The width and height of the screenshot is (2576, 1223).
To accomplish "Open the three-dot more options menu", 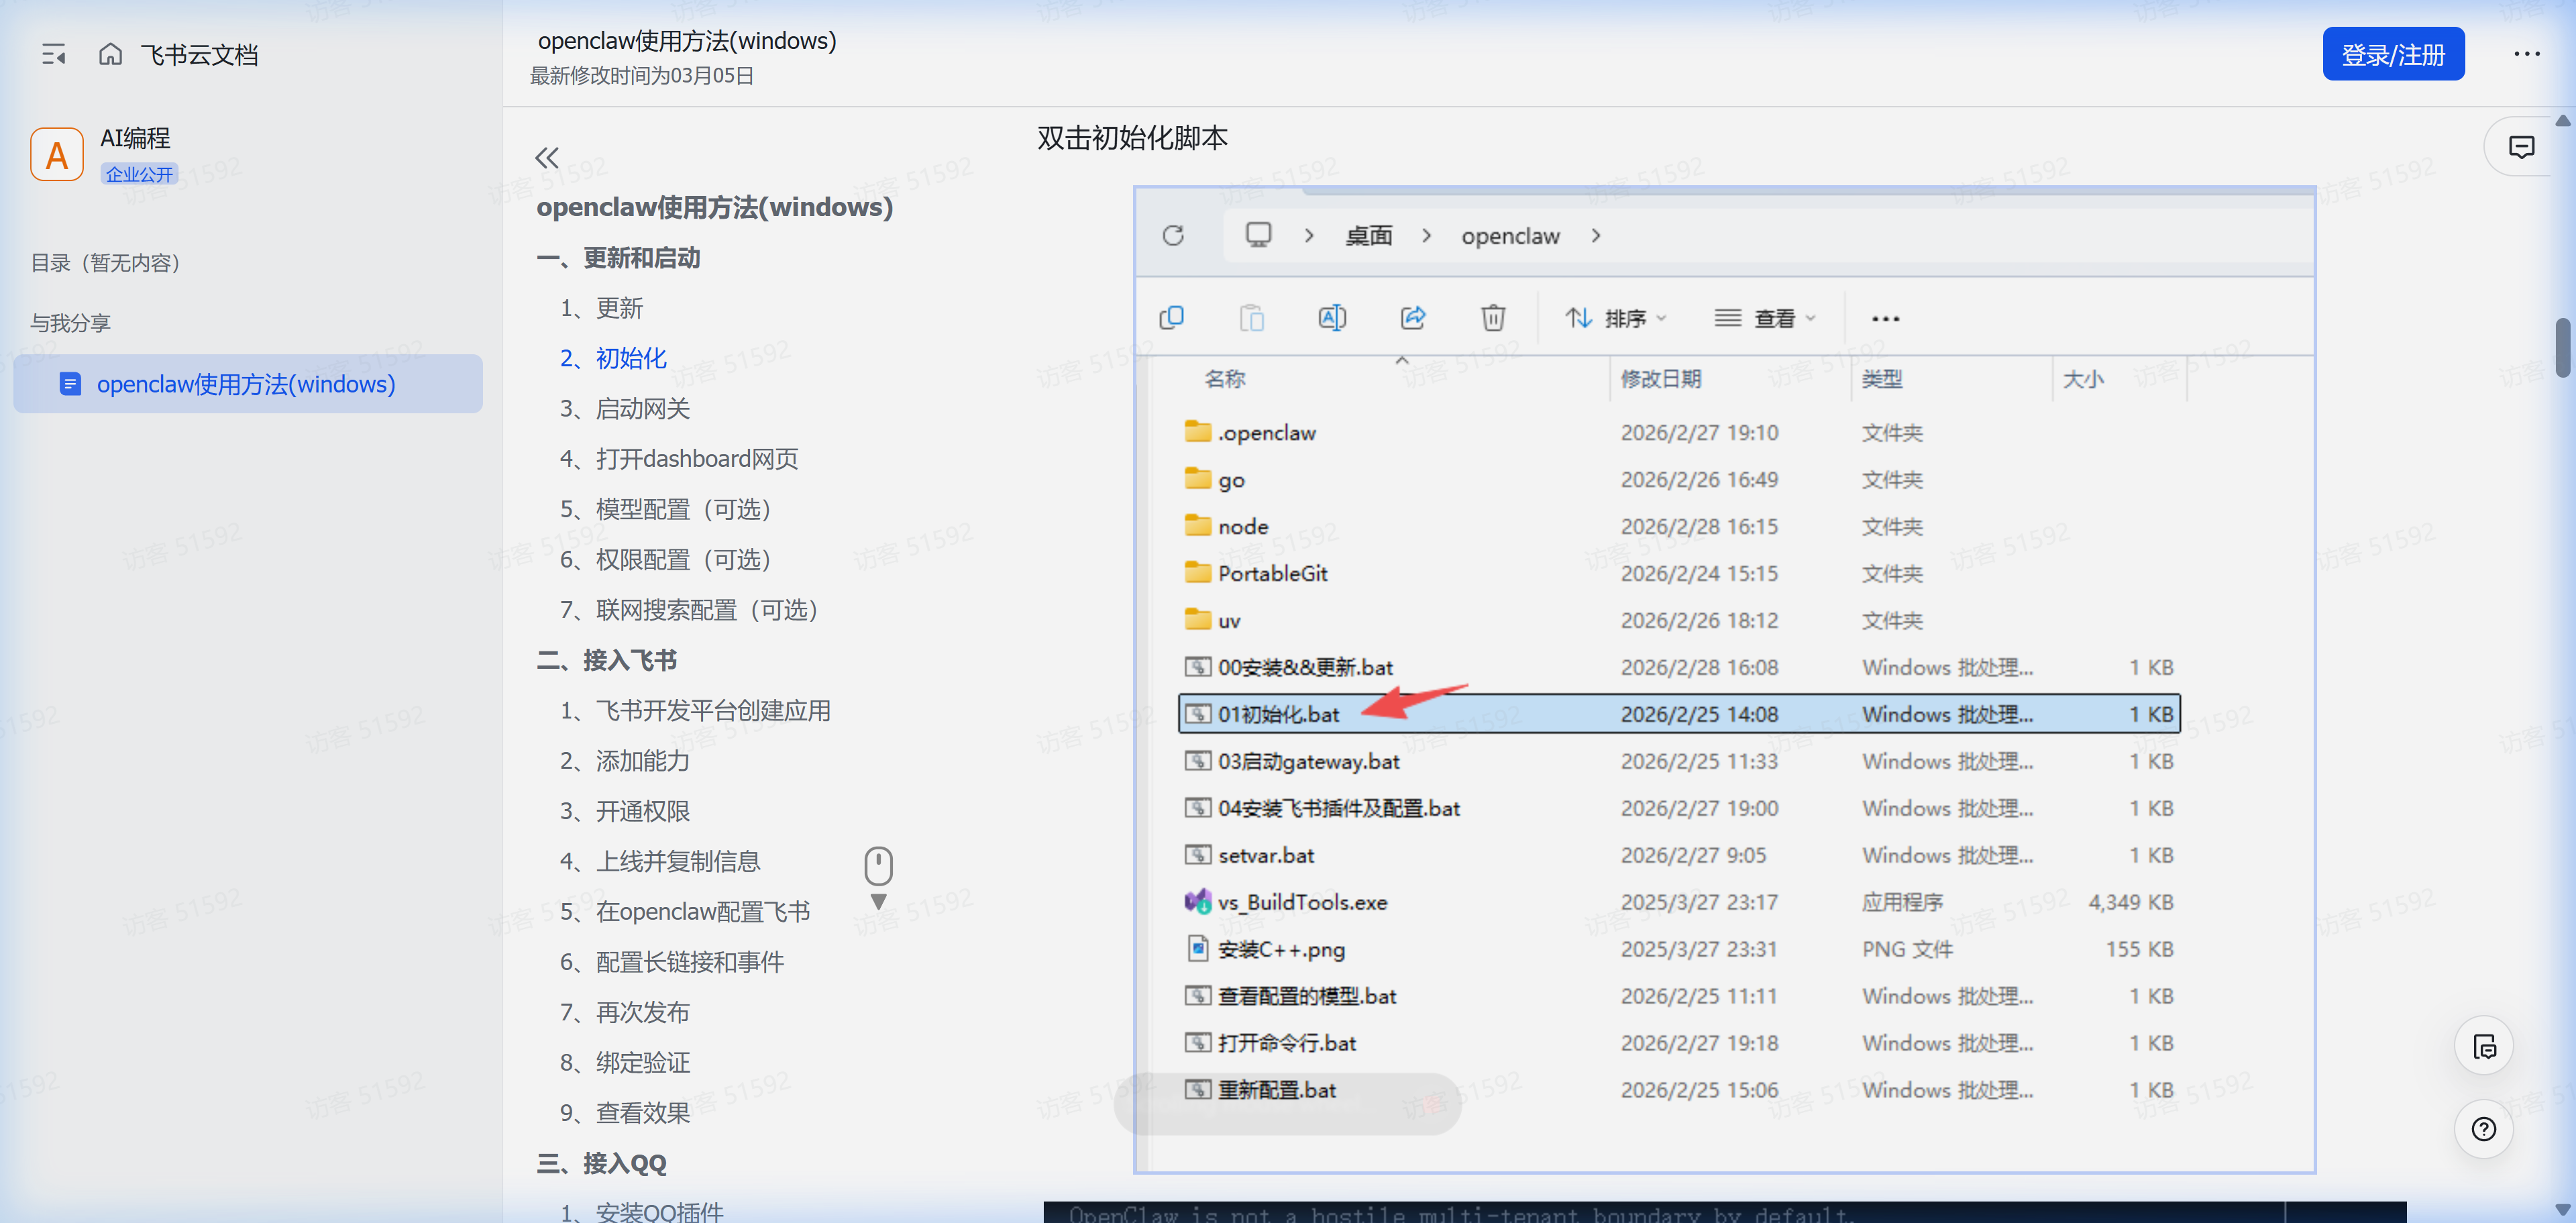I will 2527,54.
